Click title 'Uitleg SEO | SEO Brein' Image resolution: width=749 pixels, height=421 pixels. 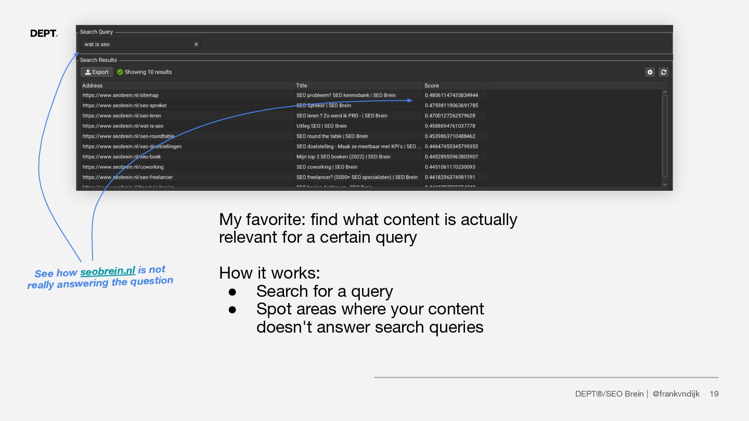point(321,126)
